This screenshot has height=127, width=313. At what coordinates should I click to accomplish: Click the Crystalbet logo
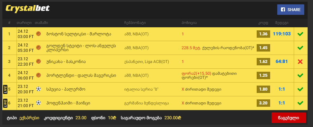[x=28, y=8]
